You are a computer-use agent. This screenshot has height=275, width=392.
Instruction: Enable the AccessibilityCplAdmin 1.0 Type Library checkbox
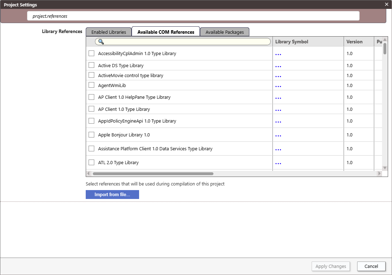[x=91, y=53]
